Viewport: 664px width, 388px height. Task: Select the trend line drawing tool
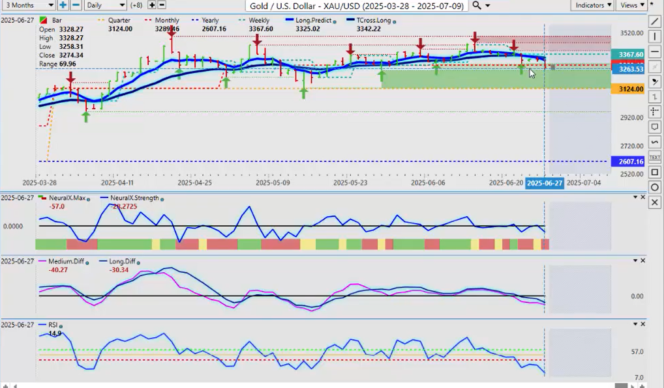655,21
